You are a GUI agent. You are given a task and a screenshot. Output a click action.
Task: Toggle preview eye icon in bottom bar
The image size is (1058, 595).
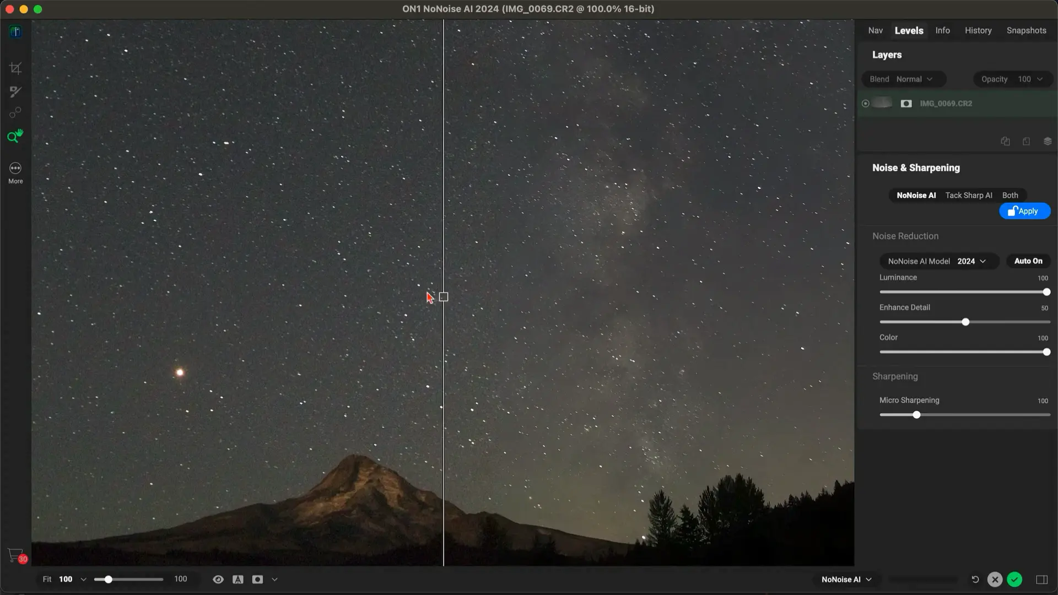(x=218, y=580)
